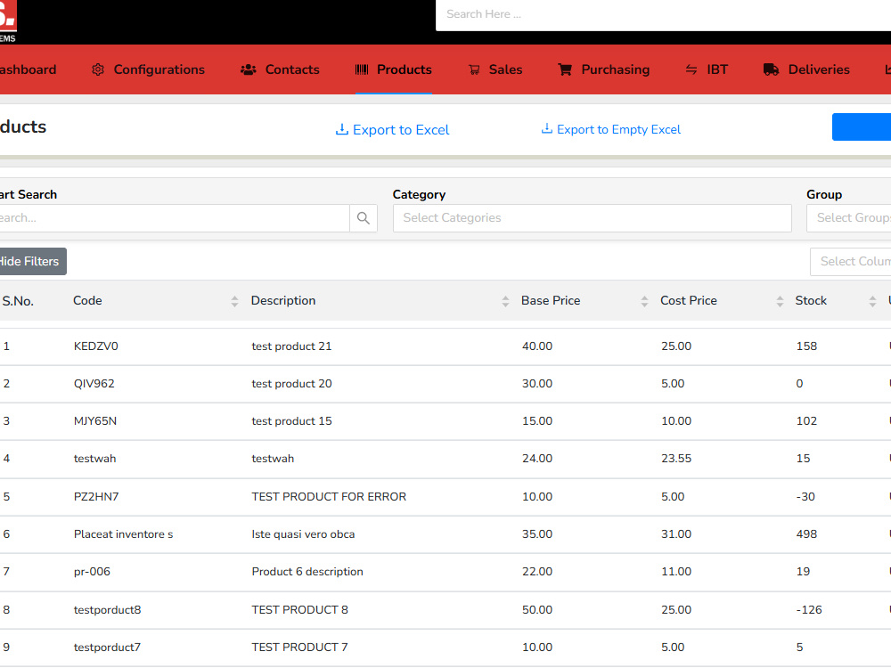Open the Select Columns dropdown
The image size is (891, 668).
(x=851, y=262)
